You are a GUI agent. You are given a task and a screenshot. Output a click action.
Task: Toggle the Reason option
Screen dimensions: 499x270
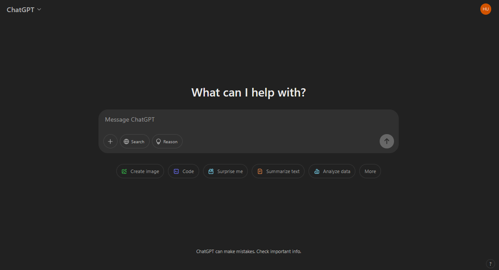(167, 141)
